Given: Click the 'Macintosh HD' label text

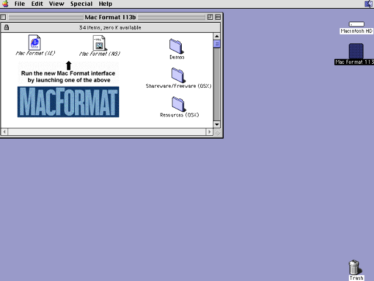Looking at the screenshot, I should coord(356,31).
